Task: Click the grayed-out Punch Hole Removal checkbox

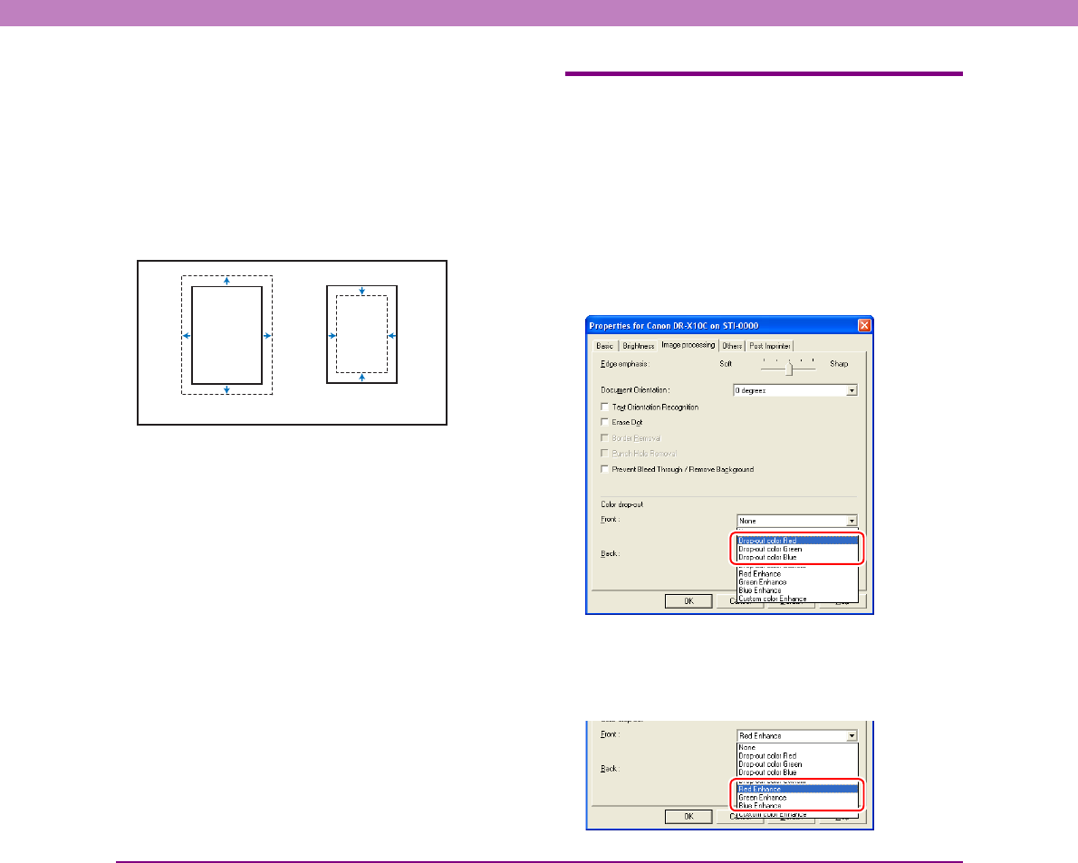Action: pos(605,453)
